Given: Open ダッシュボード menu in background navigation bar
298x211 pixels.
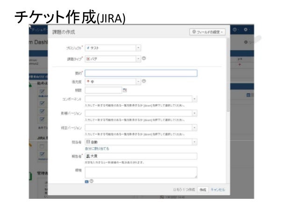Looking at the screenshot, I should (x=40, y=29).
